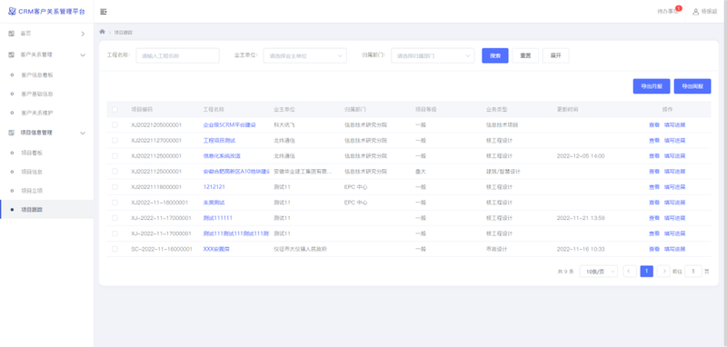Click 填写进展 for row XJ20221127000001
The width and height of the screenshot is (727, 347).
[674, 141]
